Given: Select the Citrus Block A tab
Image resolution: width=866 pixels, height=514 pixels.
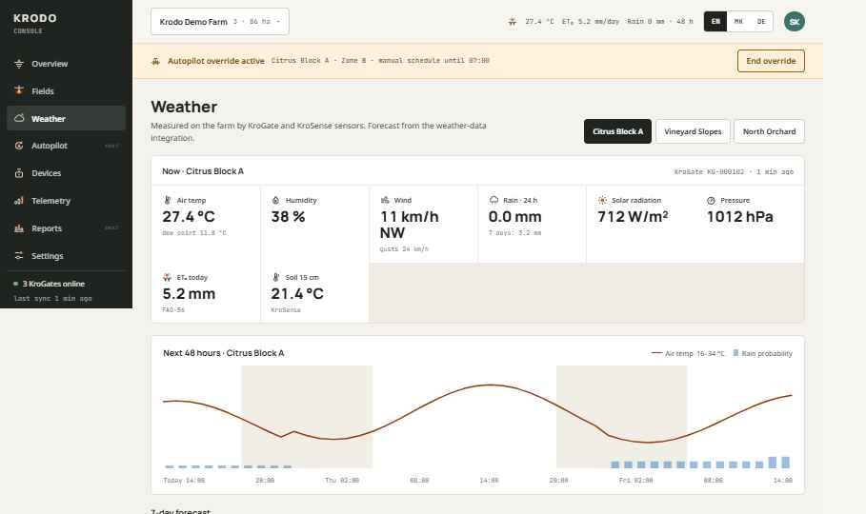Looking at the screenshot, I should tap(617, 131).
